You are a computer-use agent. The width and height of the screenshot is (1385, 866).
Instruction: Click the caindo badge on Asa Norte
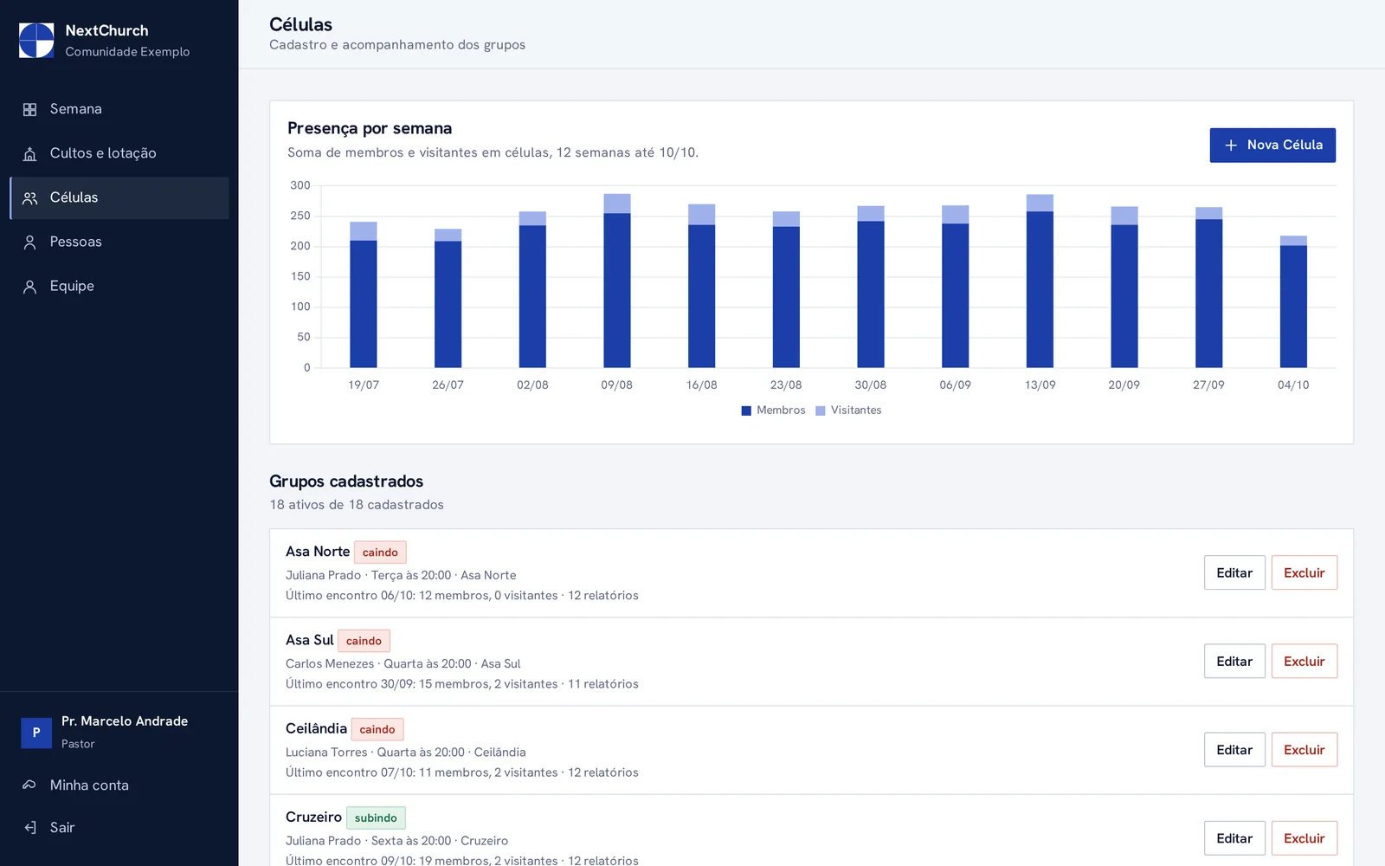380,553
